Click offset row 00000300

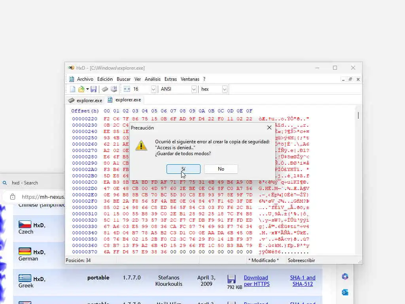point(85,207)
